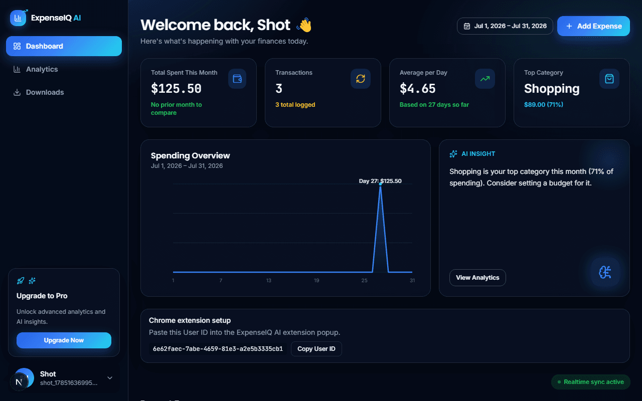The image size is (642, 401).
Task: Click the Dashboard grid icon
Action: click(17, 46)
